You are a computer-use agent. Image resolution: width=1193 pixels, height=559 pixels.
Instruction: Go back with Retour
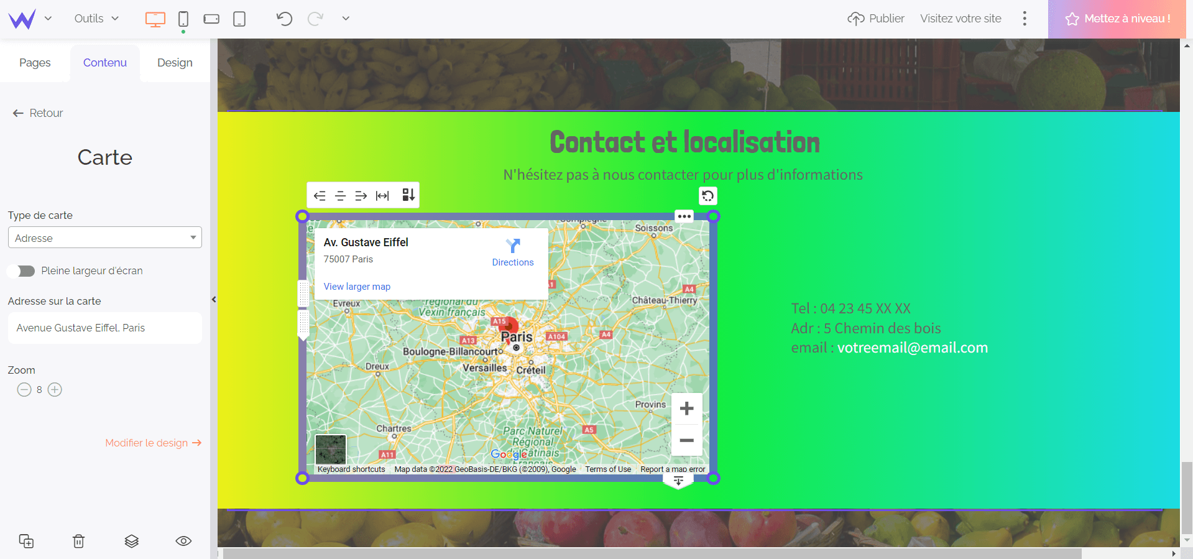coord(38,113)
